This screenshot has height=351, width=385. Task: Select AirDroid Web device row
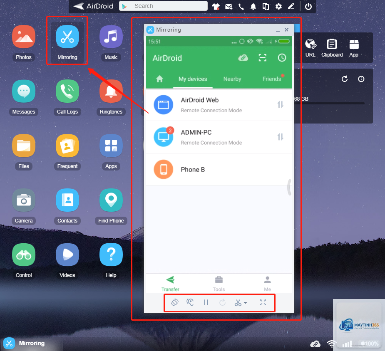coord(219,105)
